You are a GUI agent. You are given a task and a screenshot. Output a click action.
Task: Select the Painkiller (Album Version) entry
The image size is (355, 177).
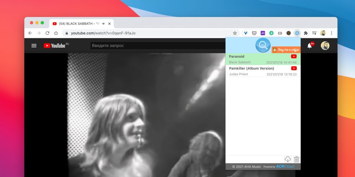[x=263, y=71]
